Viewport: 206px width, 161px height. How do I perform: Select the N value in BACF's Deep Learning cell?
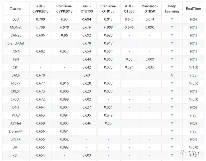pos(172,75)
